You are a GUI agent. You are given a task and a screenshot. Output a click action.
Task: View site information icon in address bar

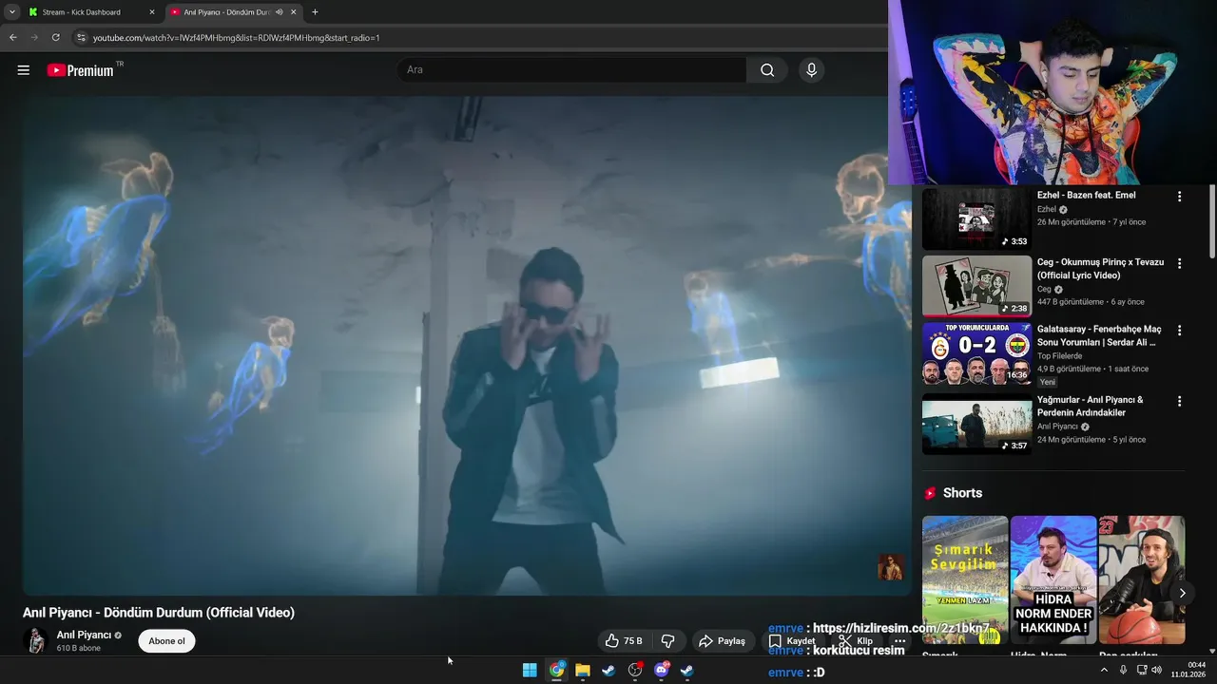coord(82,38)
